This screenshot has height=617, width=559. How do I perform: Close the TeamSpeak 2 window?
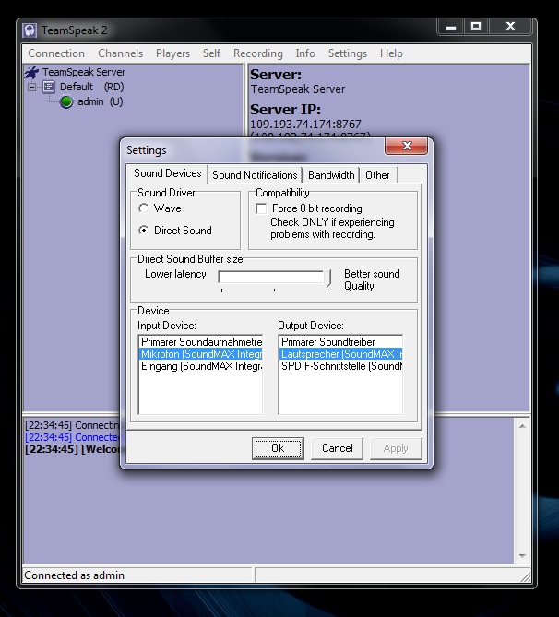(511, 27)
